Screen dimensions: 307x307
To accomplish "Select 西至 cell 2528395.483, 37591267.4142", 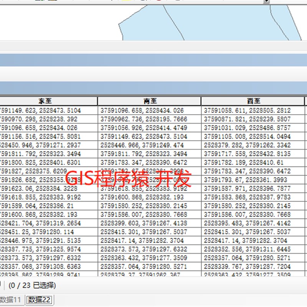I will (x=253, y=223).
